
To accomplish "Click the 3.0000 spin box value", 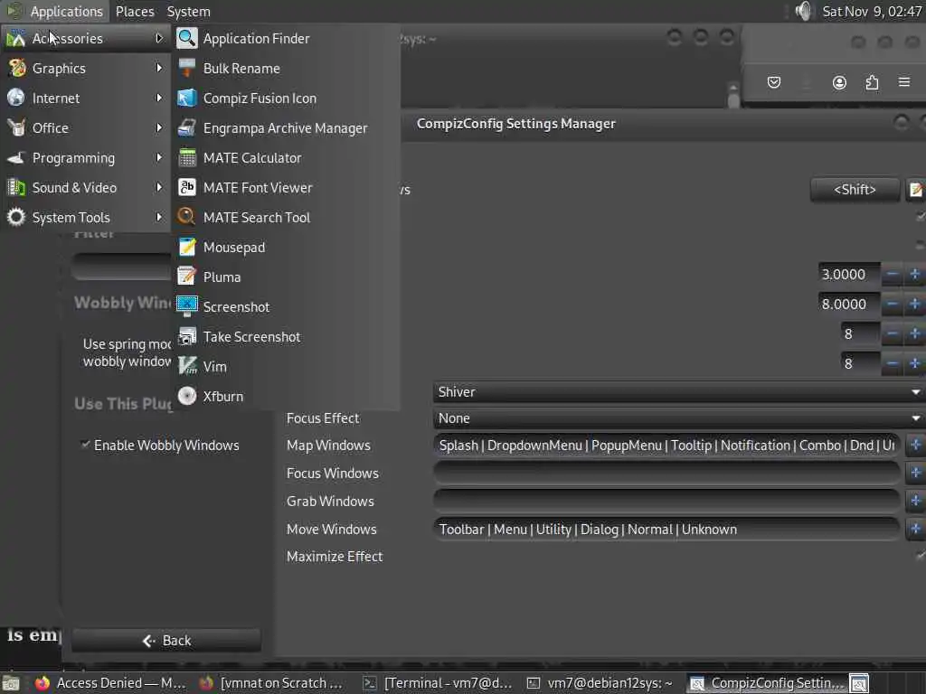I will (x=848, y=275).
